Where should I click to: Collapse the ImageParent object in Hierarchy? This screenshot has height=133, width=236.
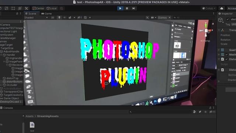[x=4, y=62]
